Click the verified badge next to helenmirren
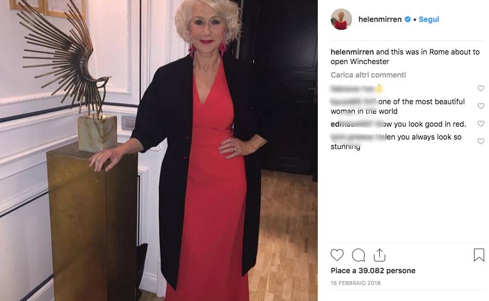 coord(407,19)
